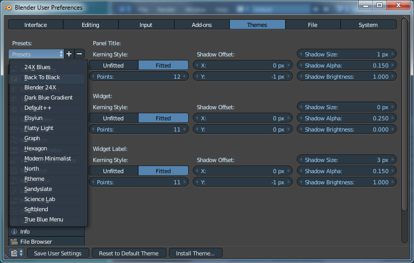Select Unfitted kerning for Widget Label

point(113,171)
